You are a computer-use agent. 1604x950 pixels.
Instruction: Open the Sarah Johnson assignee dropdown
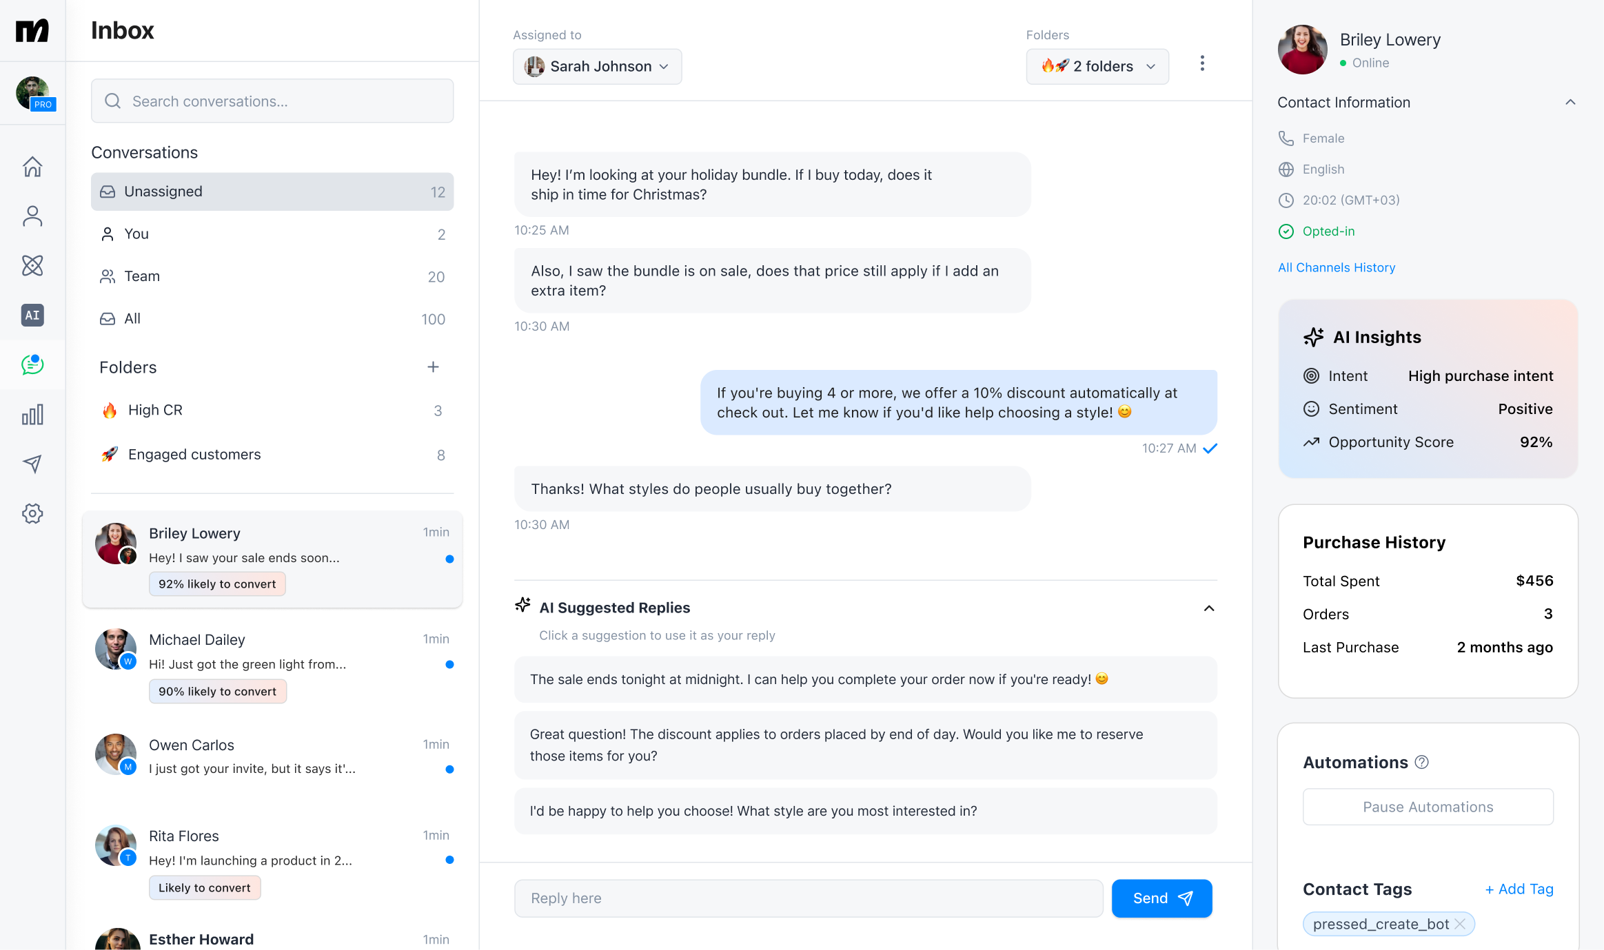(597, 66)
